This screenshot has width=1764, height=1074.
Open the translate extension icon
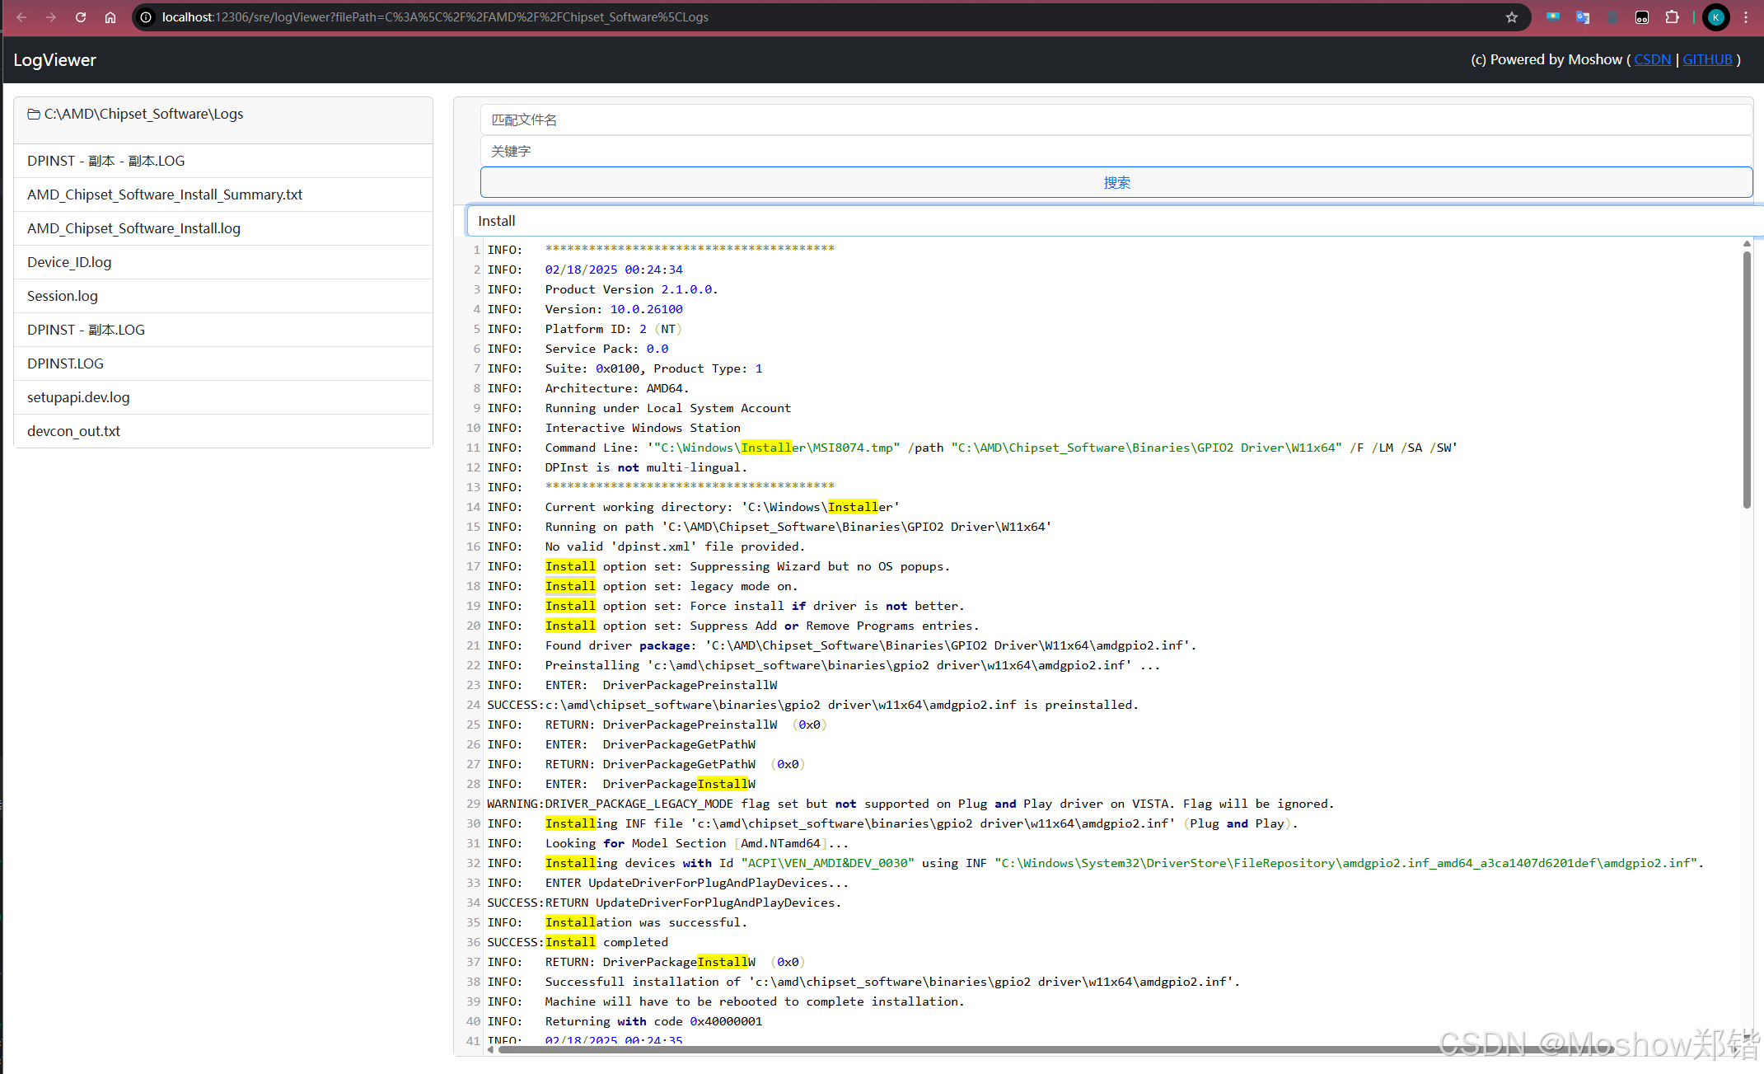pyautogui.click(x=1583, y=17)
